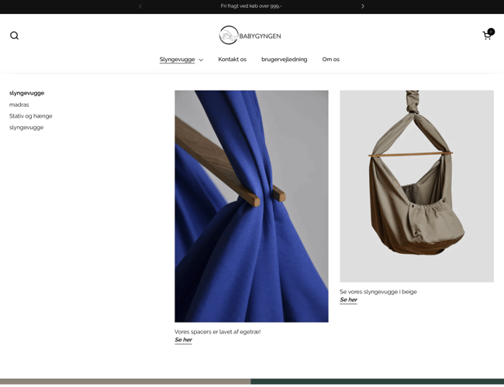Open the Om os page
This screenshot has width=504, height=387.
click(x=331, y=60)
